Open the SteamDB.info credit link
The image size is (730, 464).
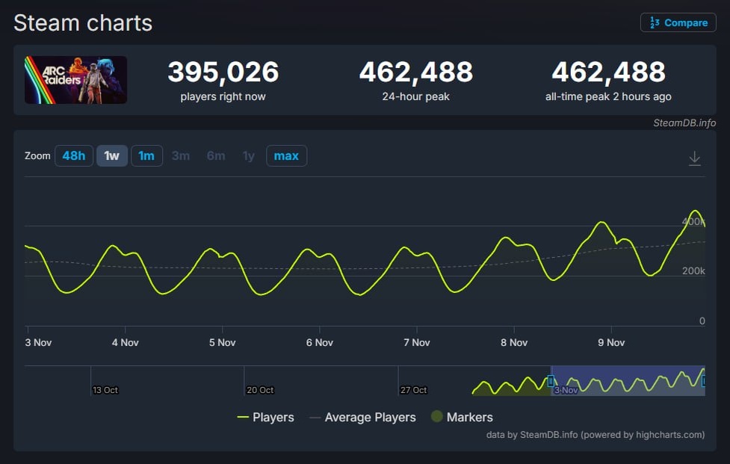tap(684, 123)
